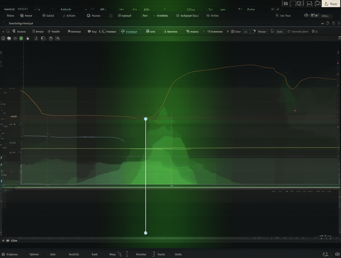Toggle the empty square checkbox in the second row
Screen dimensions: 341x258
point(111,16)
